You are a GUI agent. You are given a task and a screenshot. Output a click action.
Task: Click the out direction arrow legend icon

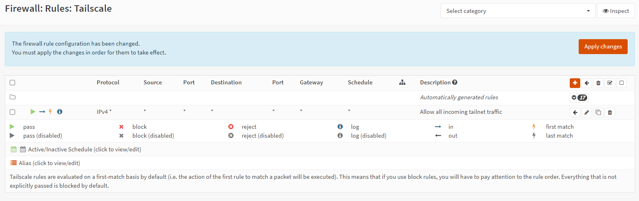coord(438,136)
